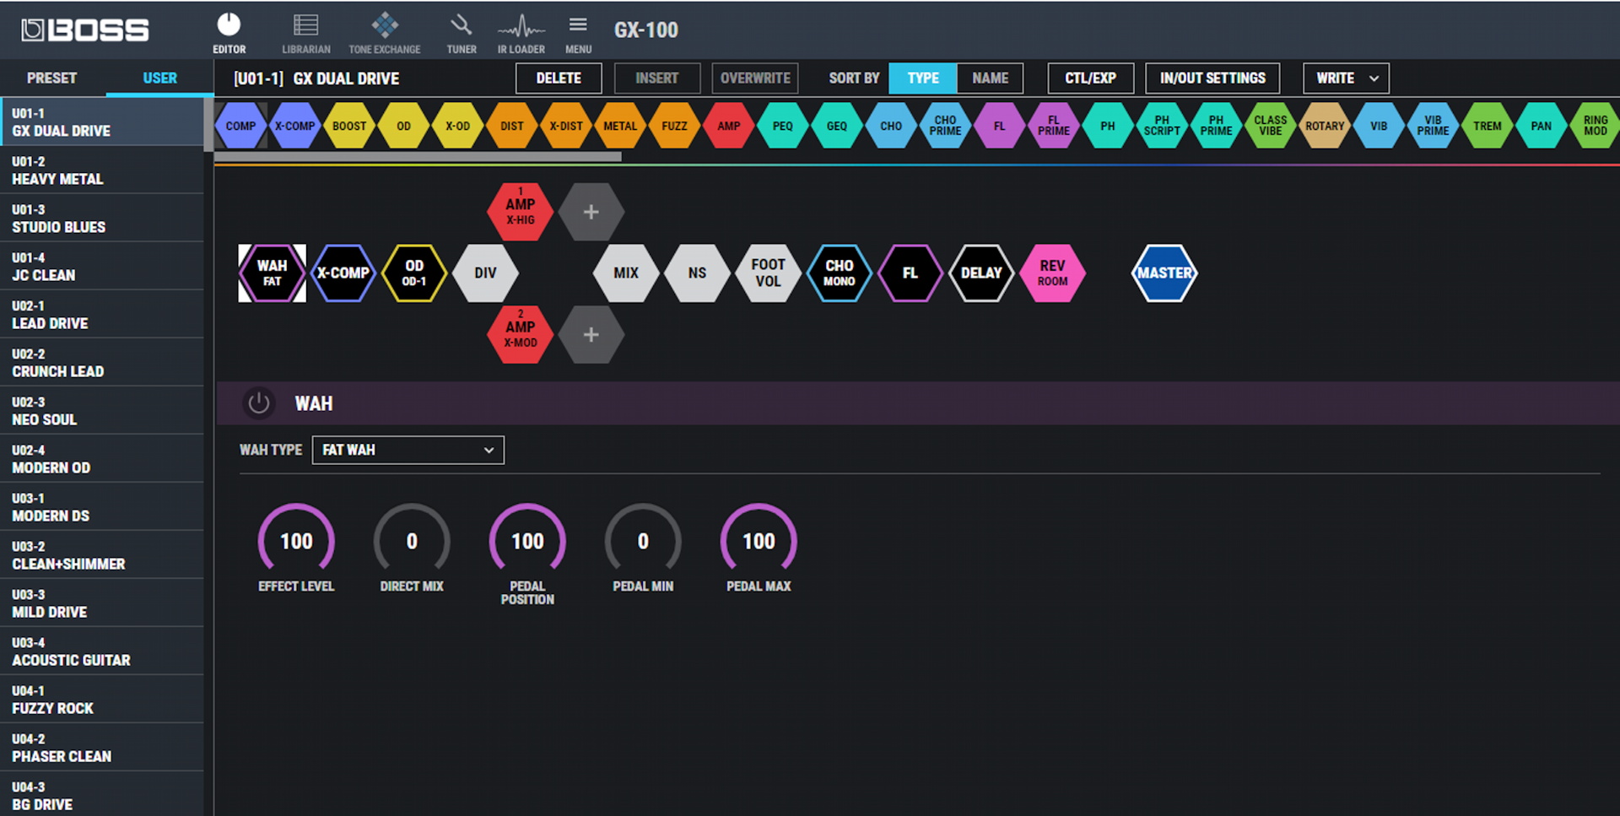Select the NS noise suppressor block
Screen dimensions: 1620x816
(697, 273)
